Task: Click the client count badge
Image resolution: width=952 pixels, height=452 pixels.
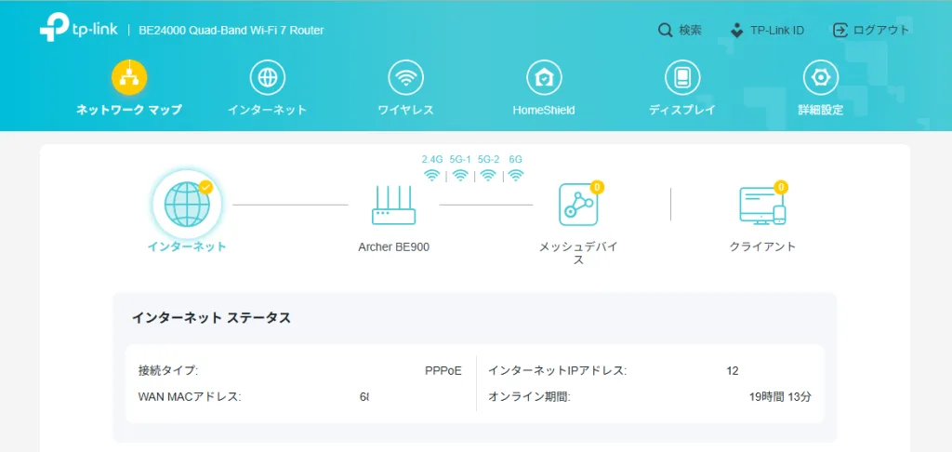Action: click(x=781, y=187)
